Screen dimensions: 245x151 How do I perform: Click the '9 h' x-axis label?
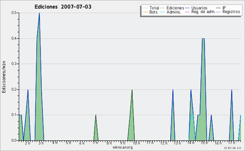122,143
